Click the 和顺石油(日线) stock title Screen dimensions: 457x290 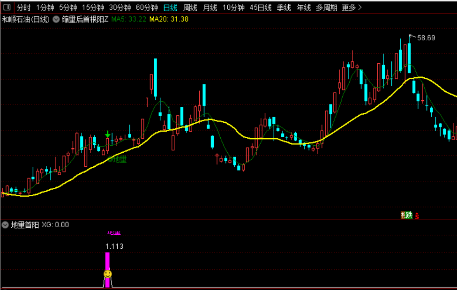26,20
